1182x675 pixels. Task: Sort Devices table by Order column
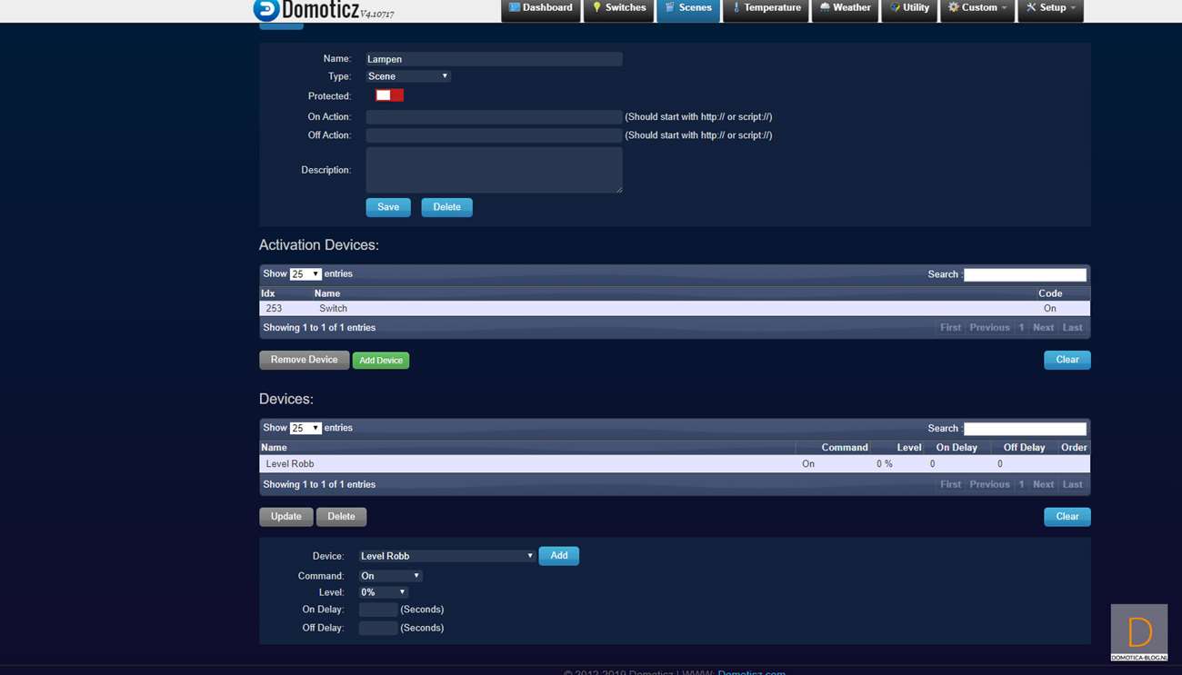pos(1074,448)
